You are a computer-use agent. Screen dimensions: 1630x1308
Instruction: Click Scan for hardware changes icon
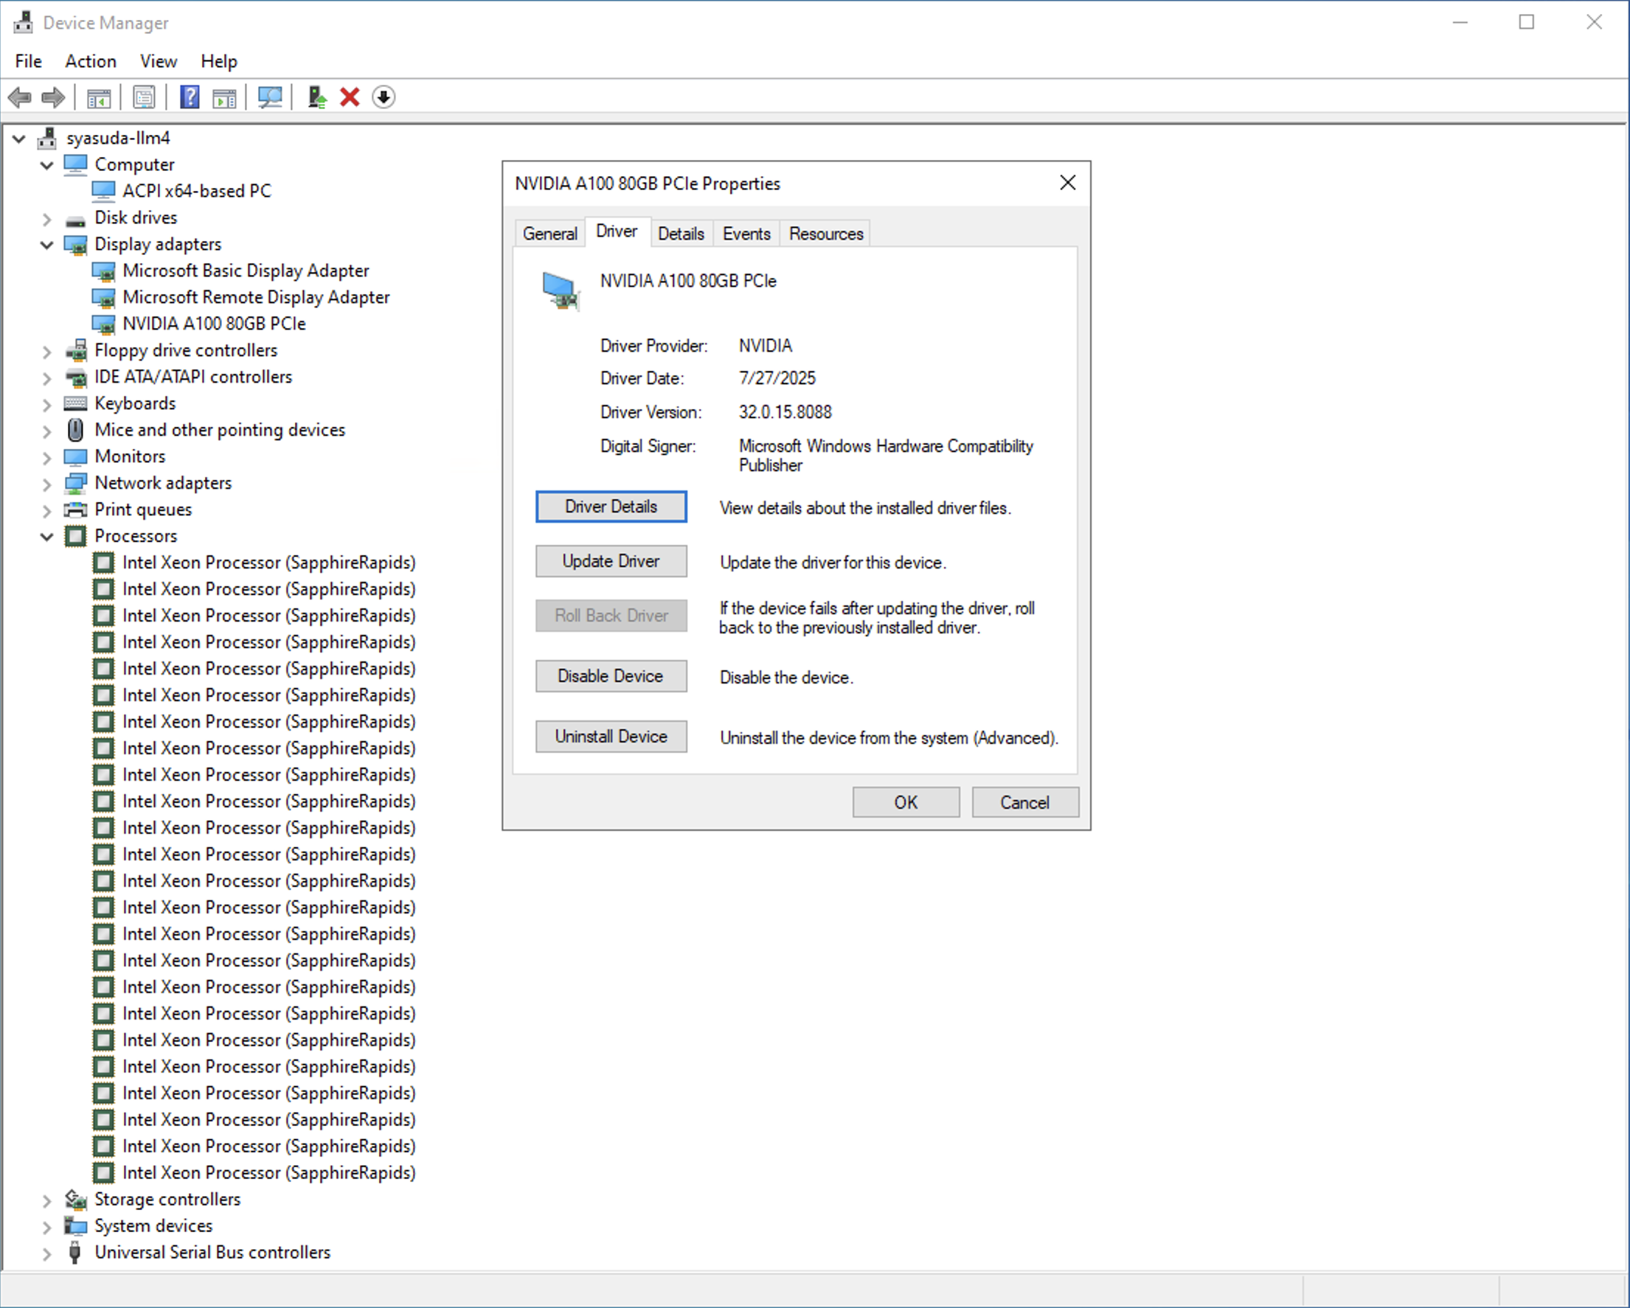pos(270,97)
